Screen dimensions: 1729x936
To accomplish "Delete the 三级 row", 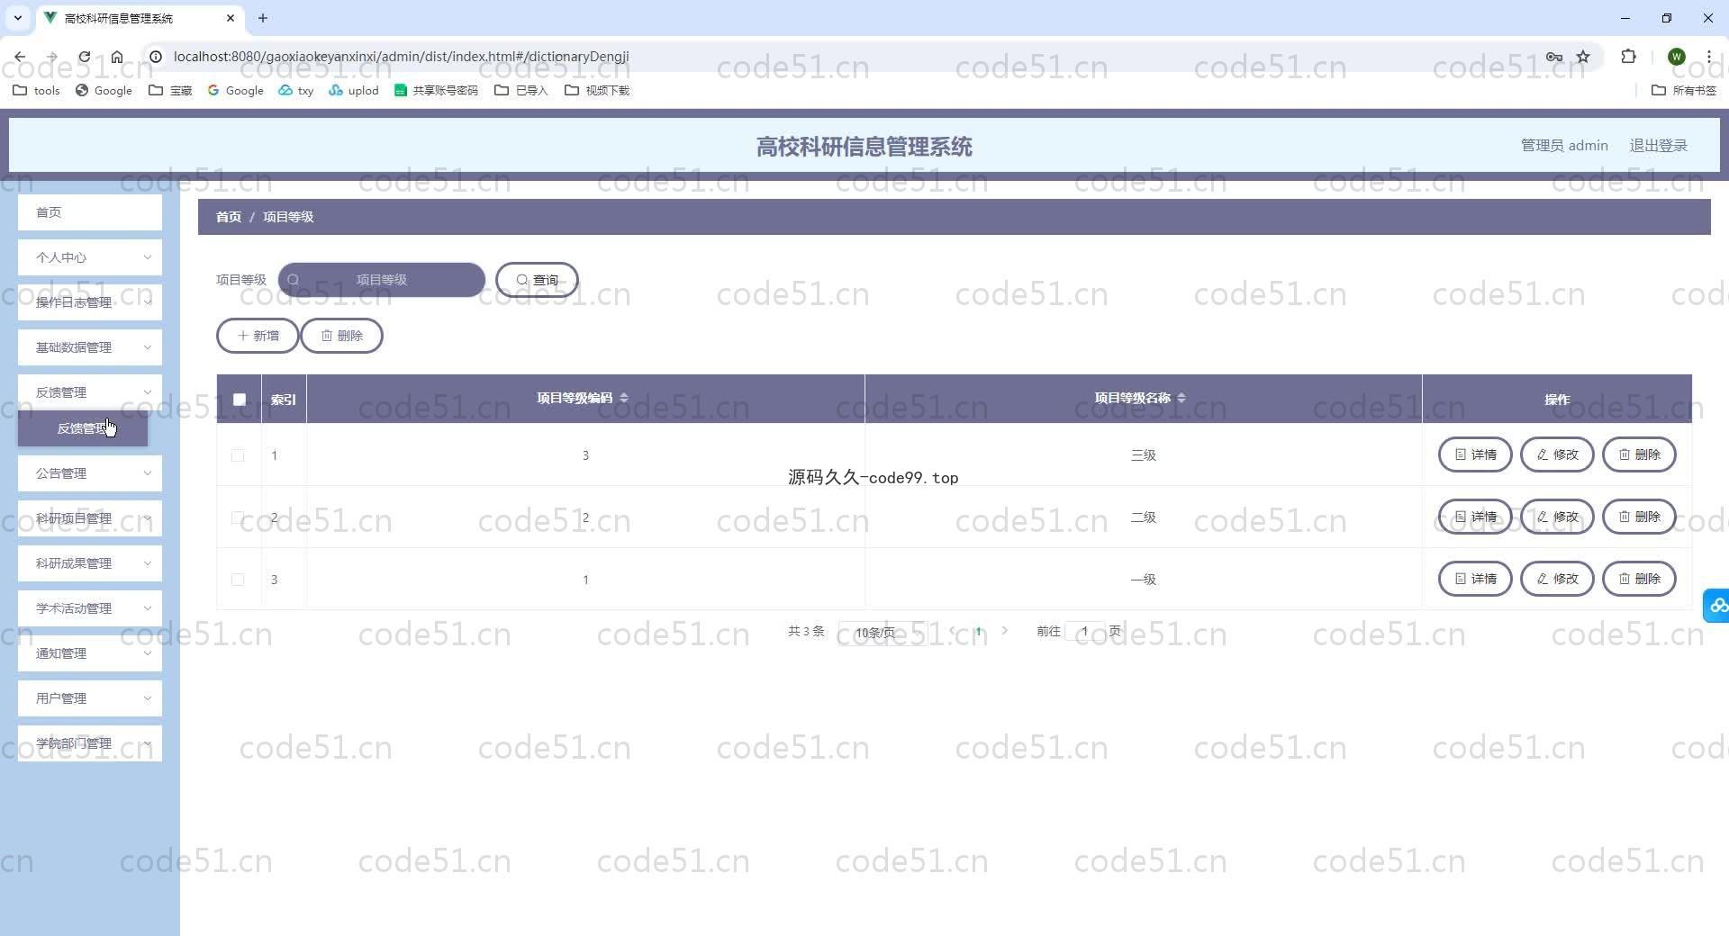I will tap(1639, 454).
